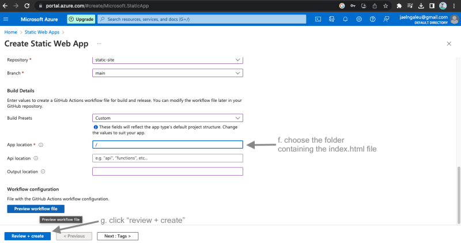Expand the Repository dropdown showing static-site
This screenshot has height=243, width=461.
168,60
